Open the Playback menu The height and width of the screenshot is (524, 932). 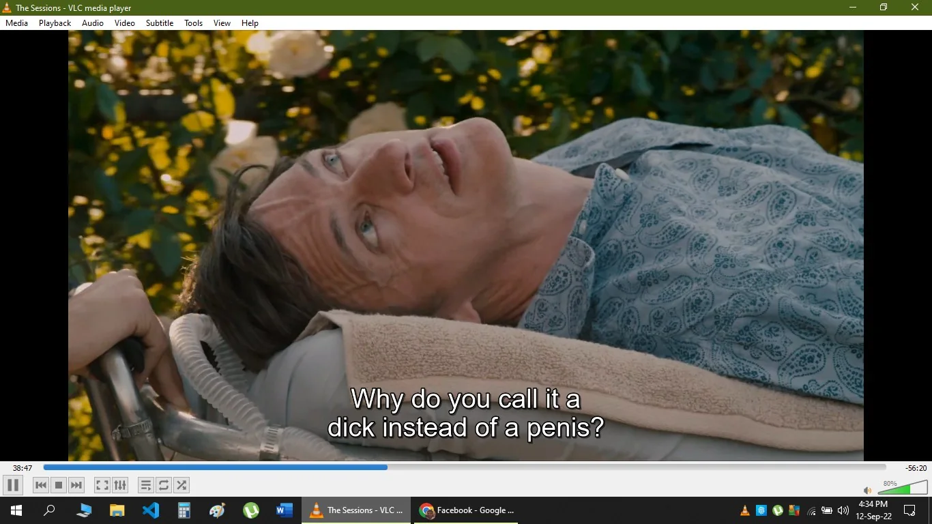(55, 23)
